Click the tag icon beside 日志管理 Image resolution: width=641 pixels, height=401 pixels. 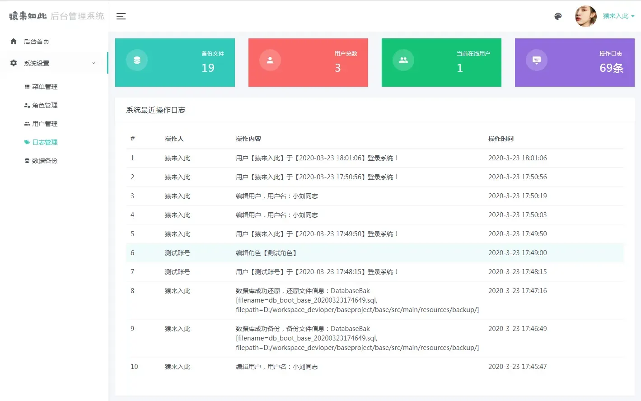(28, 142)
